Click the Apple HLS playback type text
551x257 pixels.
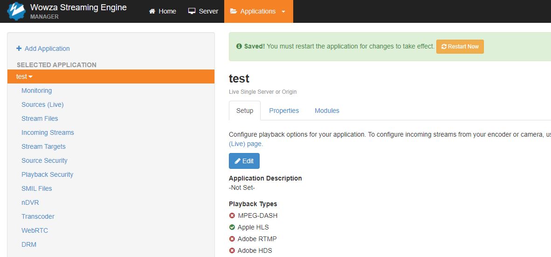tap(253, 227)
